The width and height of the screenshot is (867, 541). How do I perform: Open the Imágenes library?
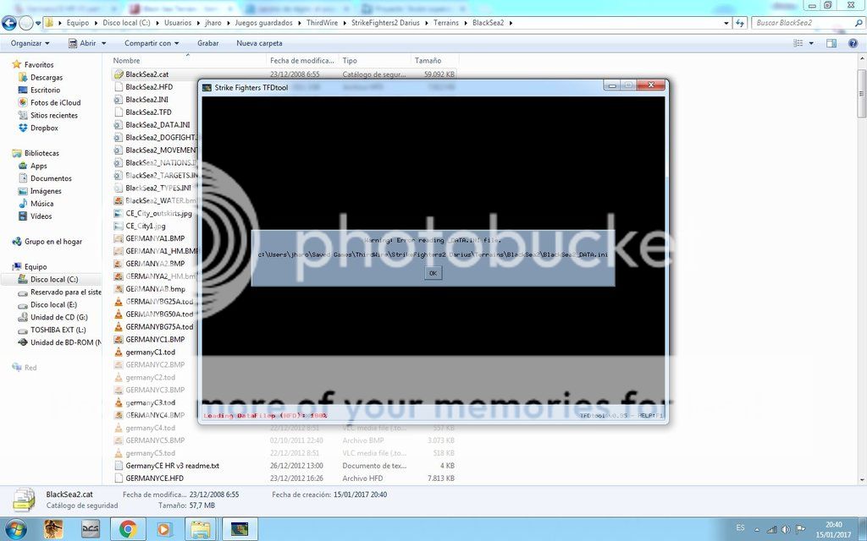tap(46, 191)
